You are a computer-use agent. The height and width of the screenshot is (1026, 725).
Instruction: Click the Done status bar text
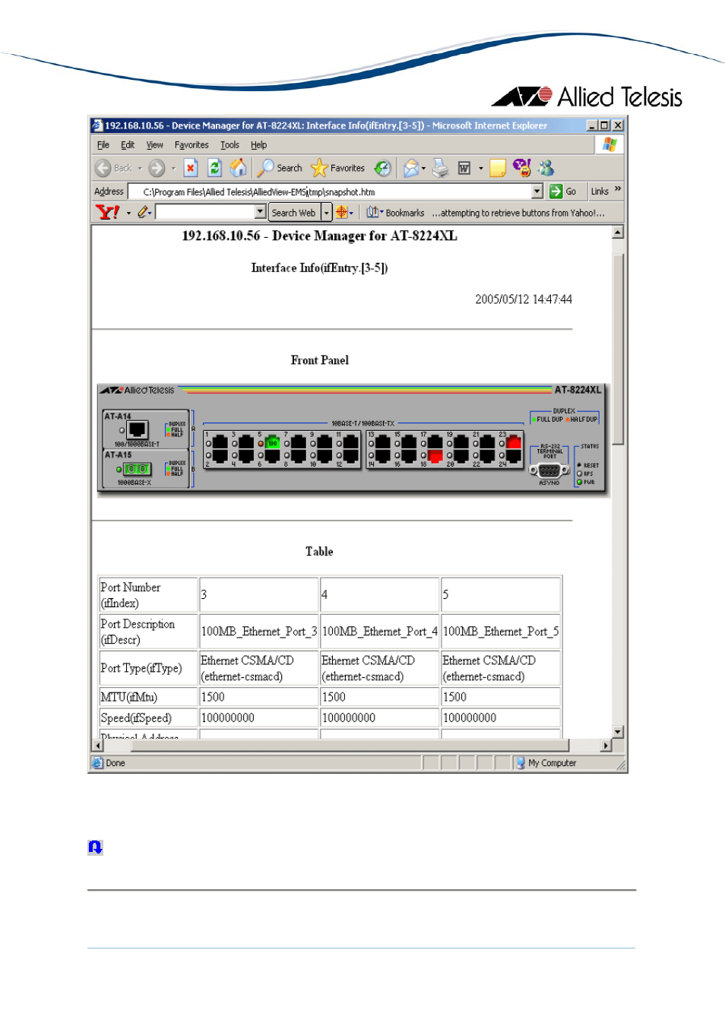pos(116,763)
